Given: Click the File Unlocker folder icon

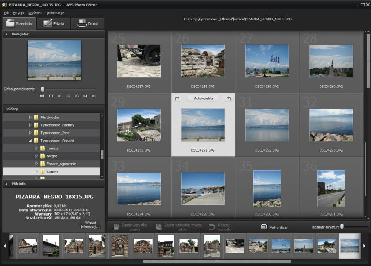Looking at the screenshot, I should coord(37,118).
